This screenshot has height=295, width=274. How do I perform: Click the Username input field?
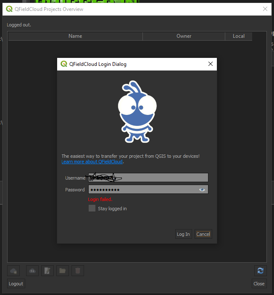[x=148, y=178]
